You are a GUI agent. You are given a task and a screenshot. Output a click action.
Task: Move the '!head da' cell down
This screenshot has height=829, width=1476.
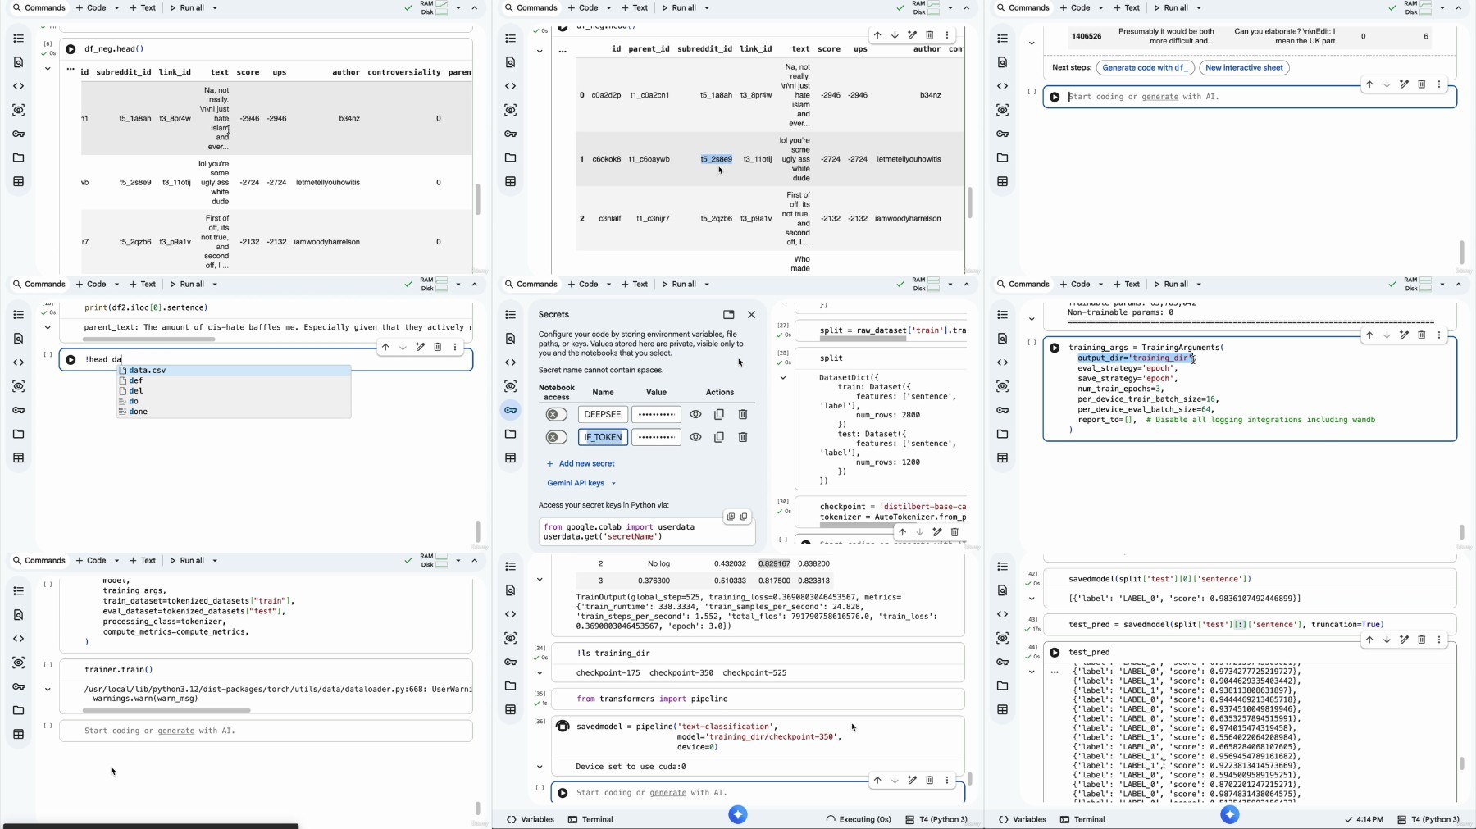[x=403, y=347]
